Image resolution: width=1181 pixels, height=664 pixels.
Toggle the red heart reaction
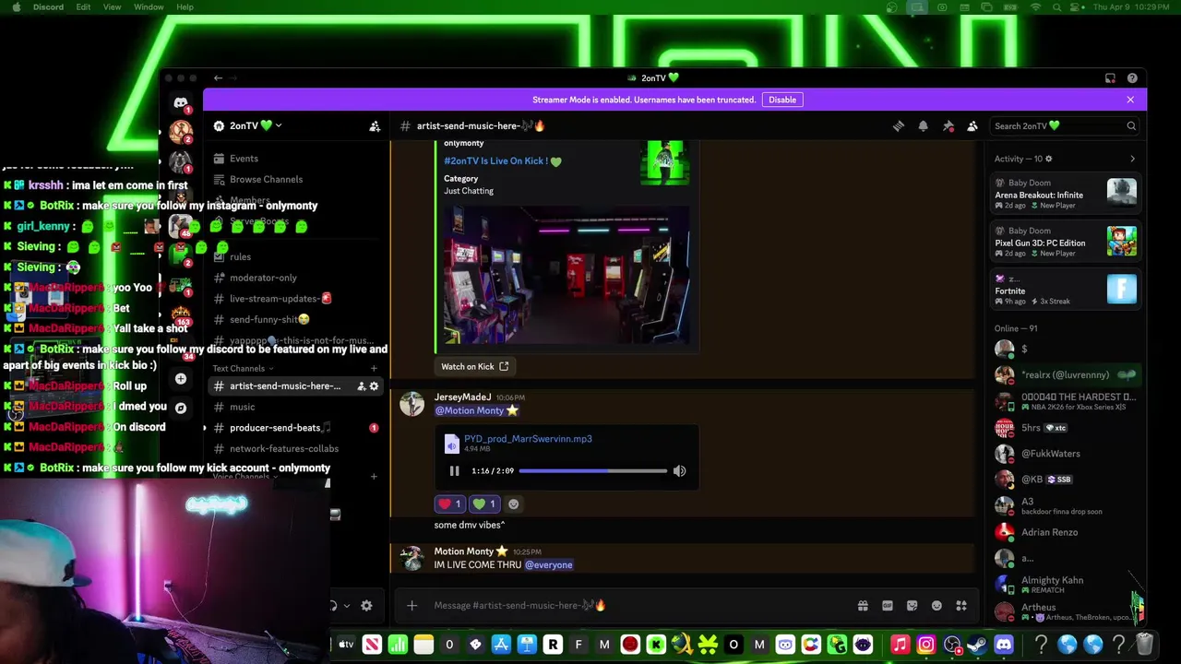click(x=449, y=504)
